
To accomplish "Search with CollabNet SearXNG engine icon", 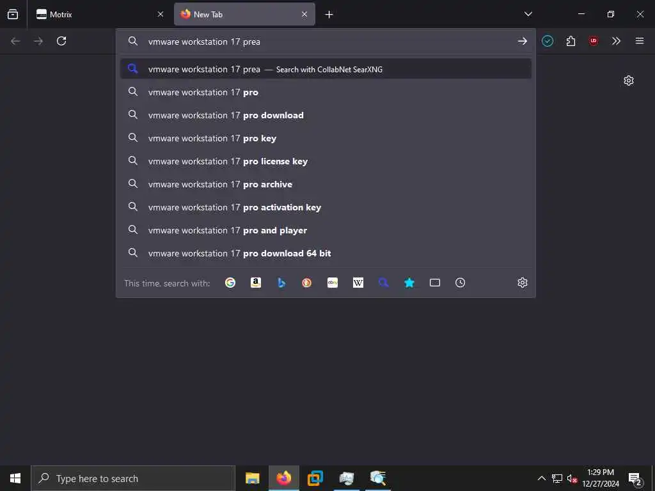I will [x=384, y=283].
